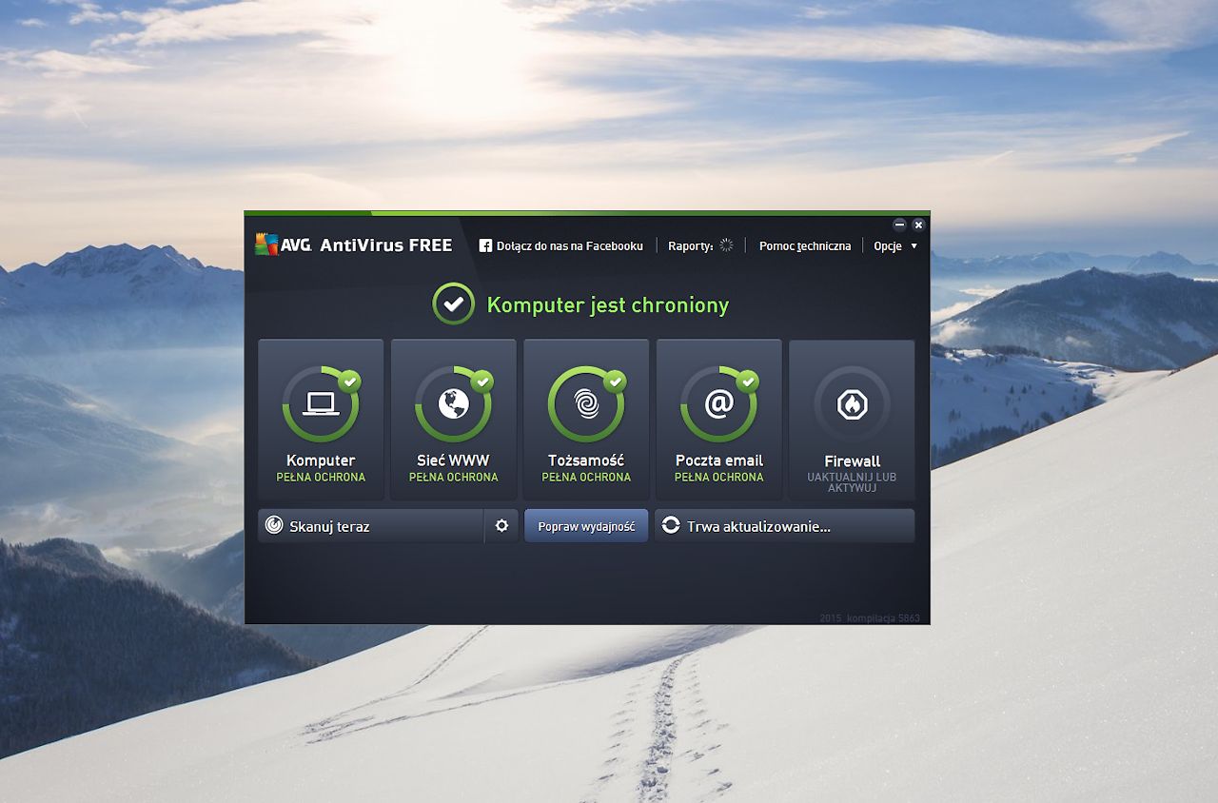The height and width of the screenshot is (803, 1218).
Task: Click the refresh icon beside Trwa aktualizowanie
Action: pos(671,525)
